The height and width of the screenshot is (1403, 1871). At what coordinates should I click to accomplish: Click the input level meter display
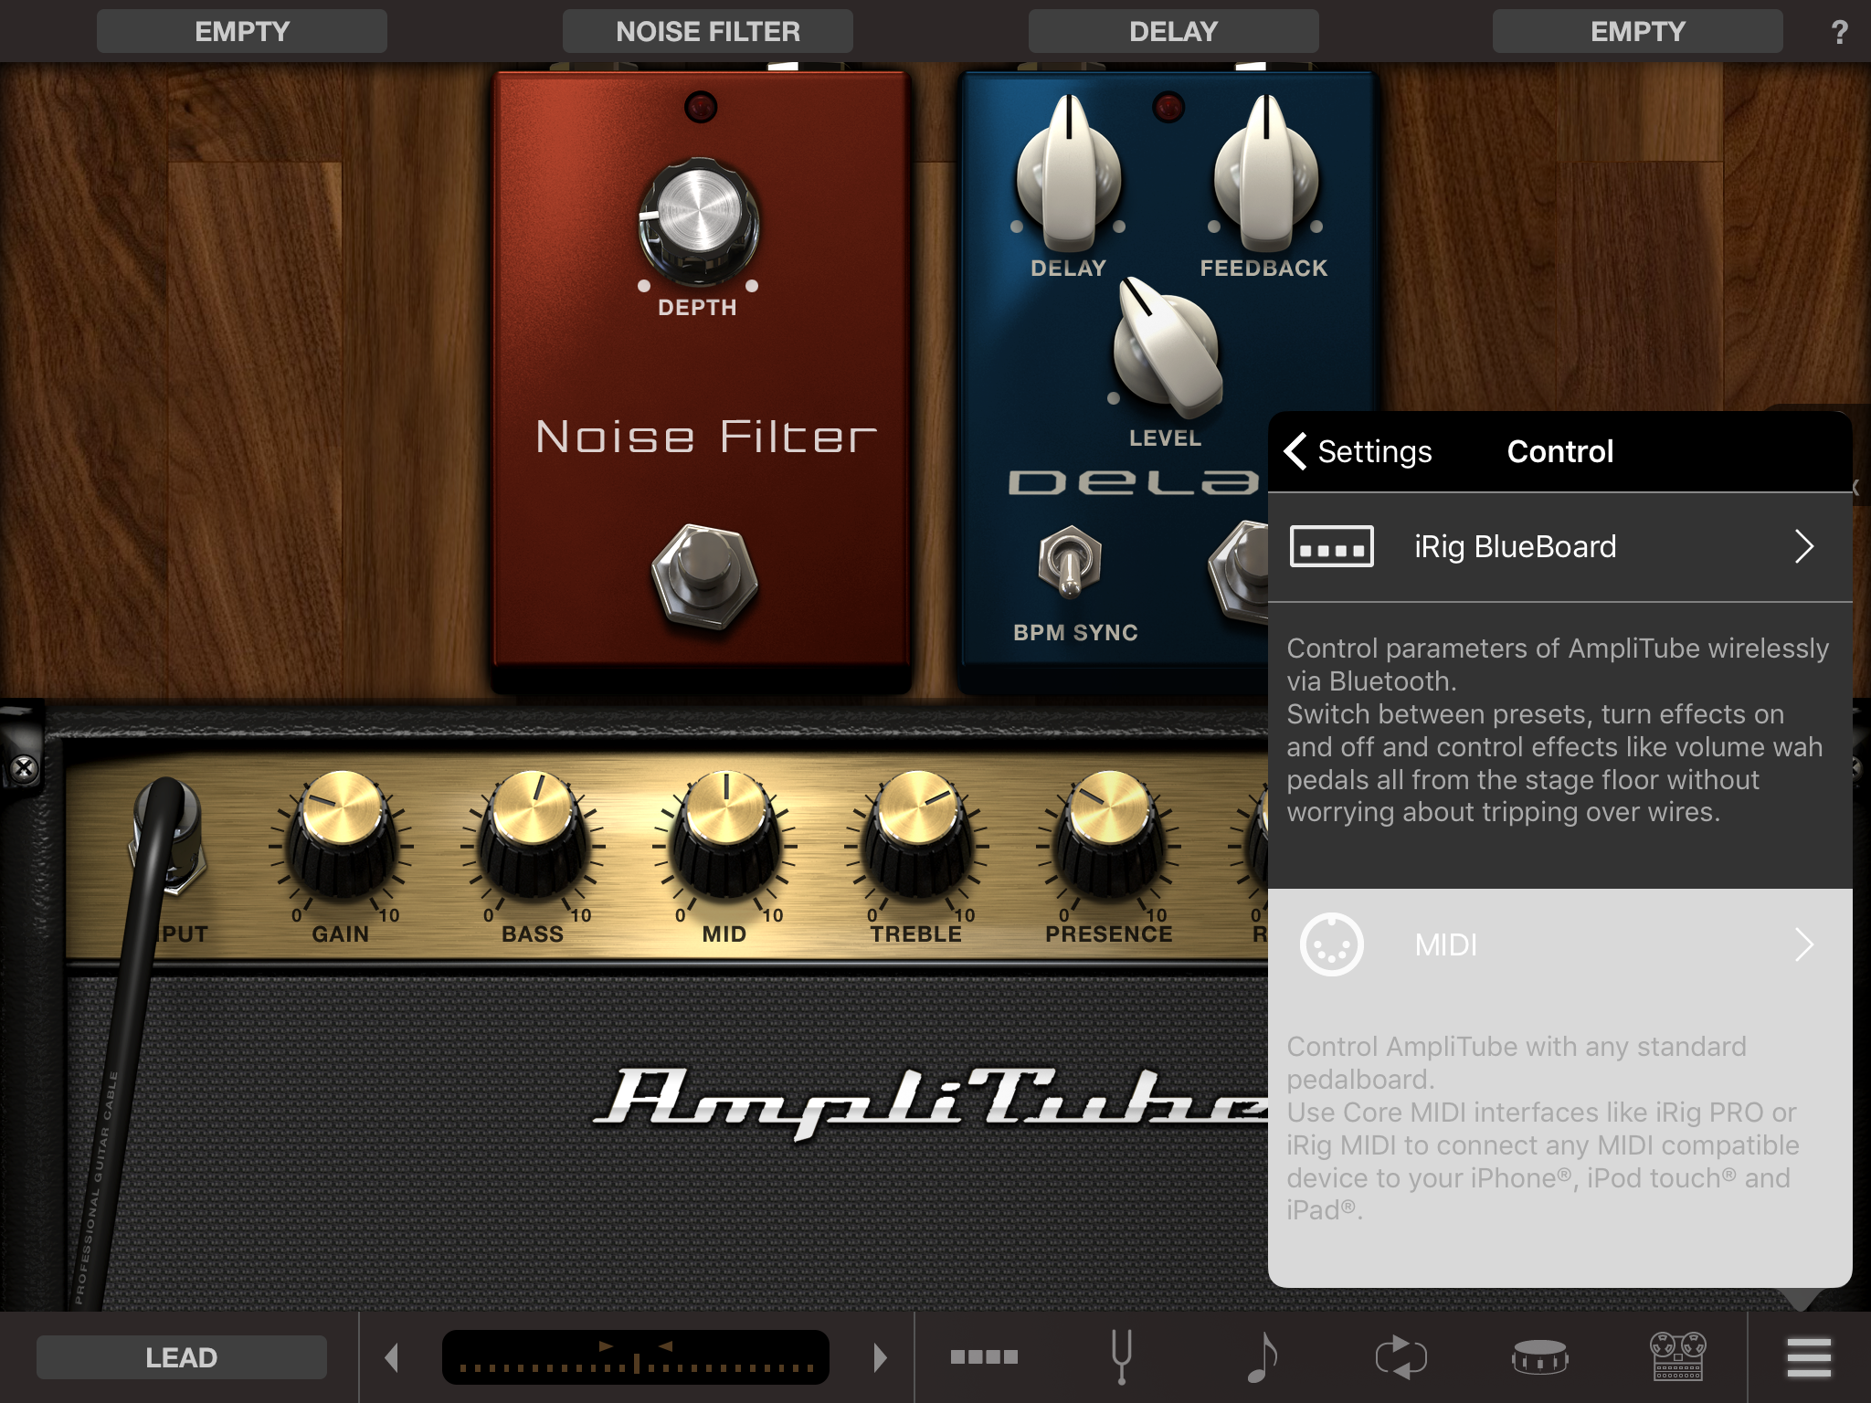point(636,1357)
